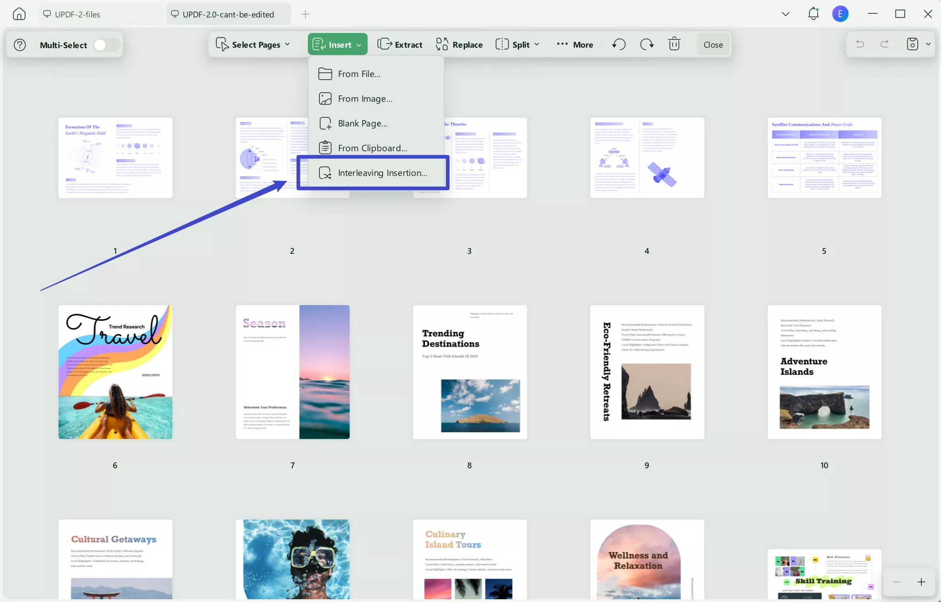Image resolution: width=941 pixels, height=602 pixels.
Task: Click the Home icon
Action: pos(19,14)
